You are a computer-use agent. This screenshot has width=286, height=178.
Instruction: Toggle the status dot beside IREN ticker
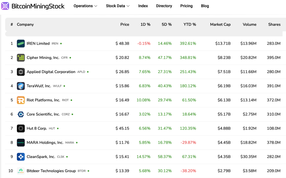pos(60,43)
